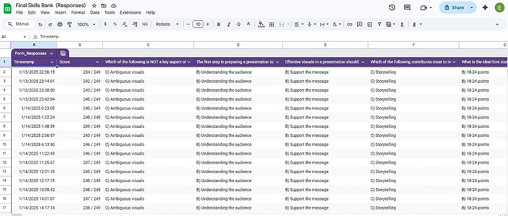The width and height of the screenshot is (508, 216).
Task: Open the Data menu
Action: (x=94, y=12)
